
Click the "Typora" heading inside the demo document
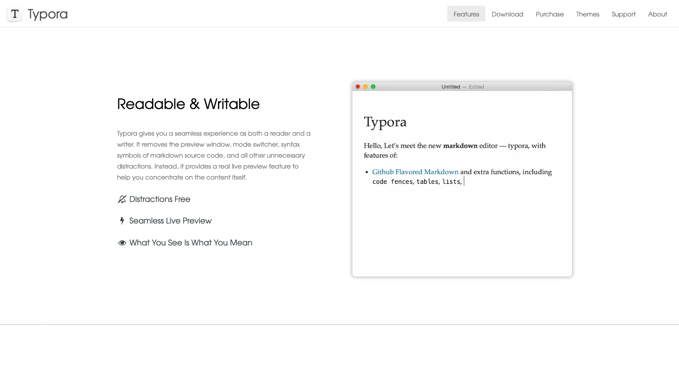pyautogui.click(x=385, y=122)
